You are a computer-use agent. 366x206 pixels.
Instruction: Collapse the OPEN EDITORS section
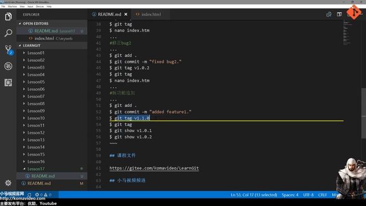tap(52, 23)
